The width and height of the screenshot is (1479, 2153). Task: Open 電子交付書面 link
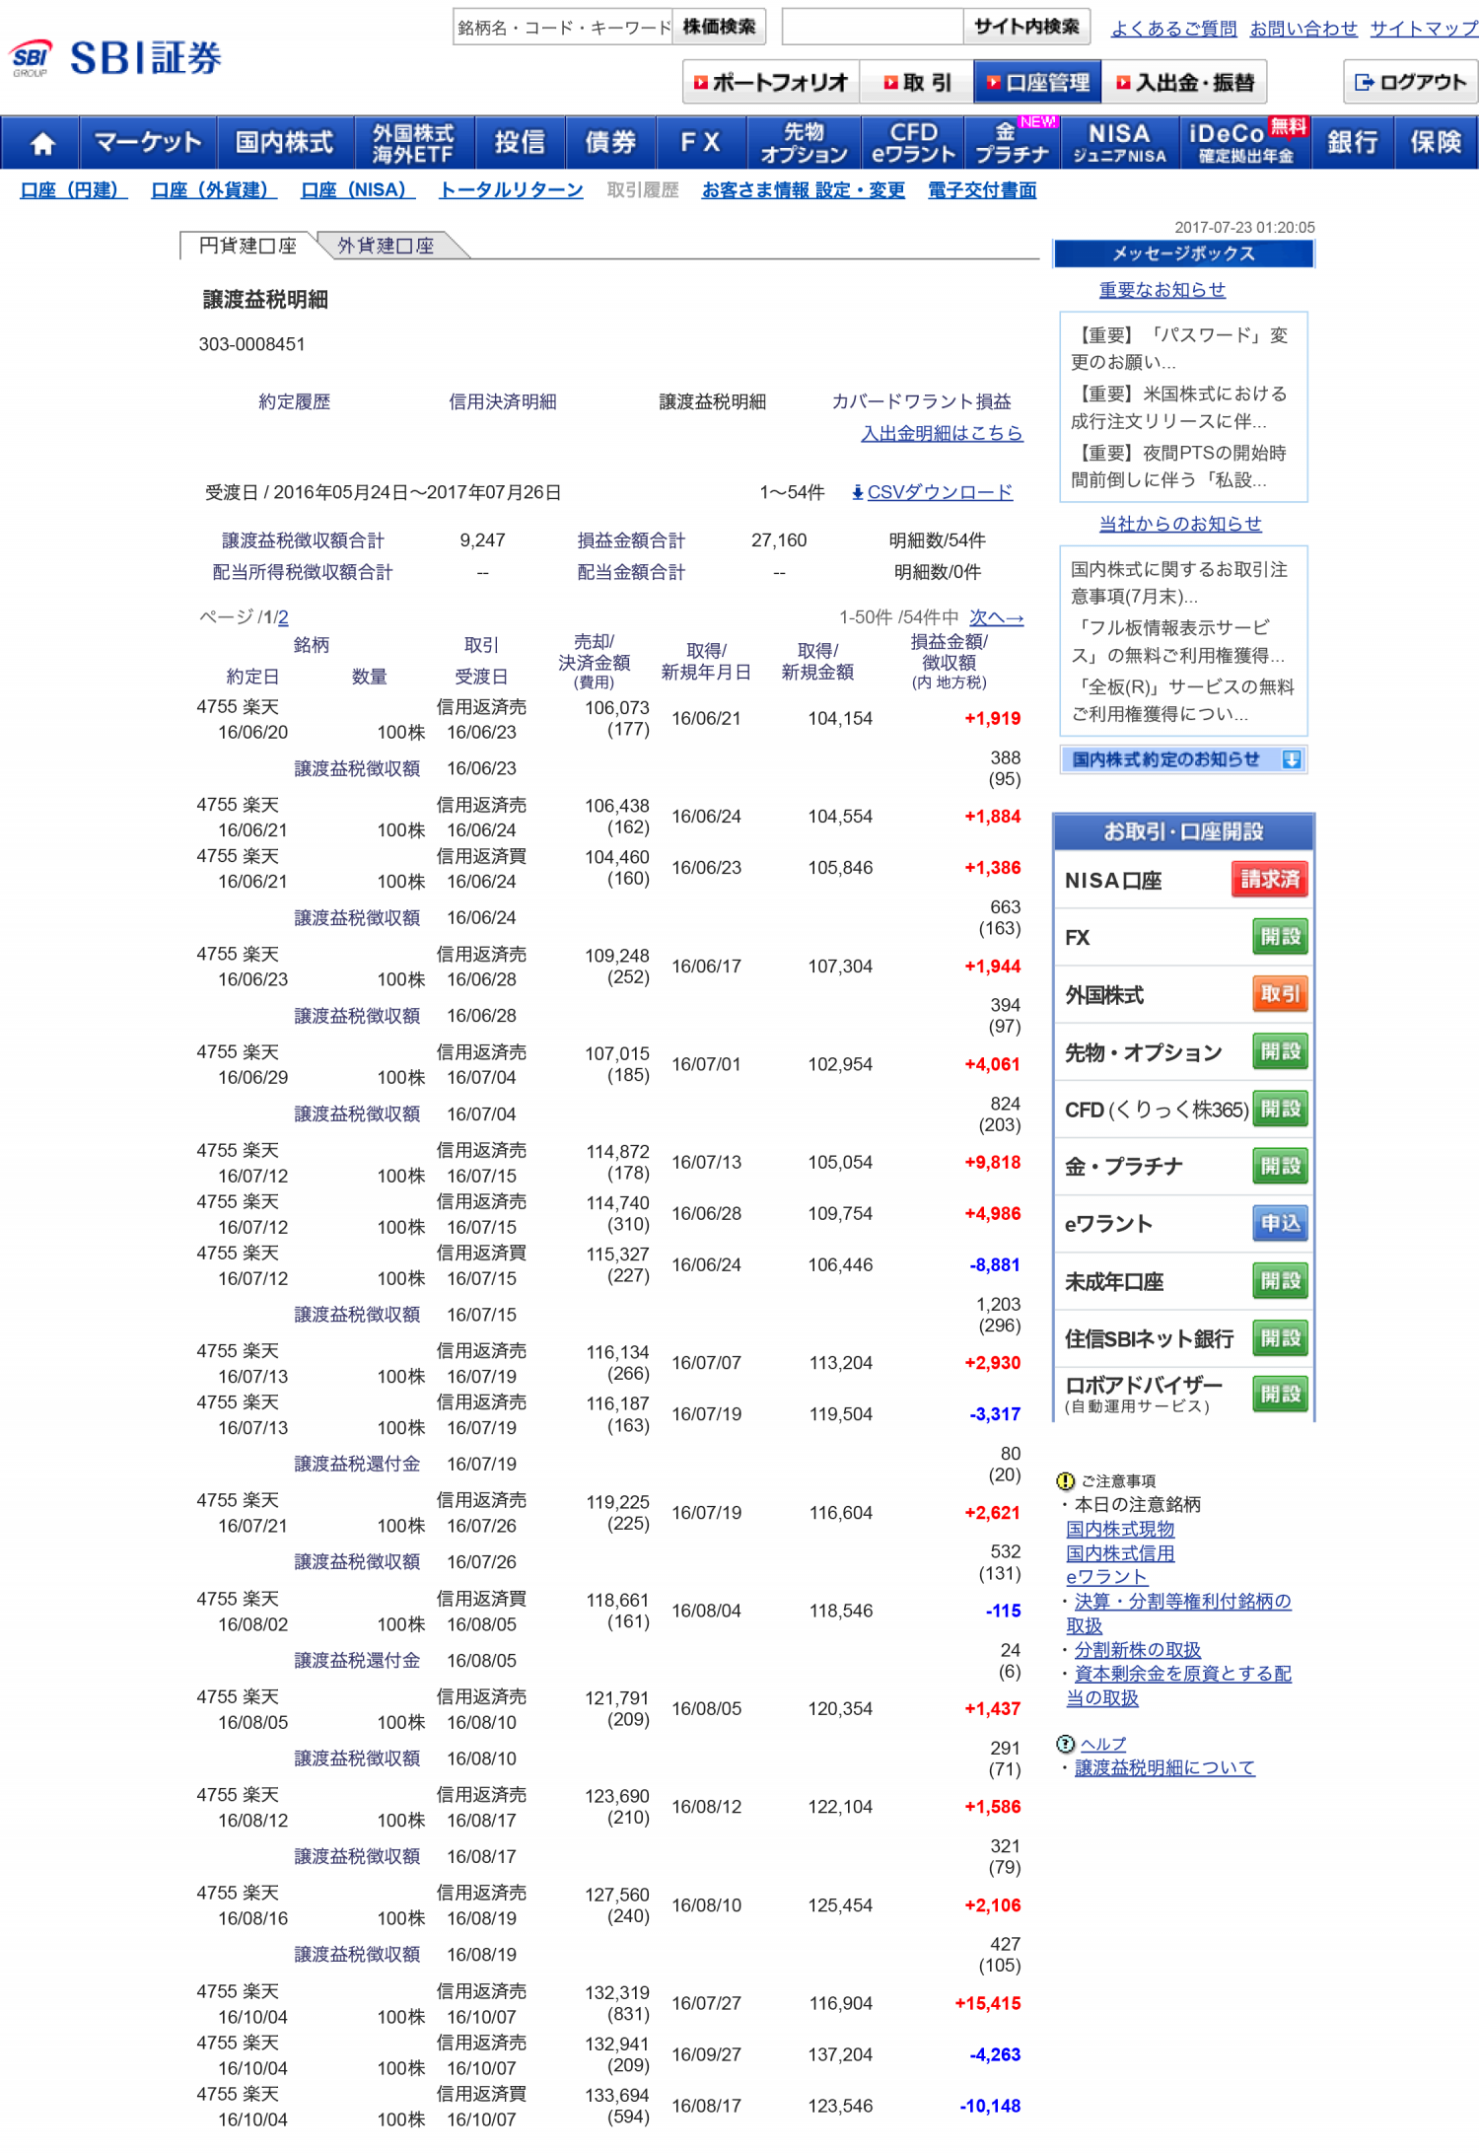(x=982, y=189)
